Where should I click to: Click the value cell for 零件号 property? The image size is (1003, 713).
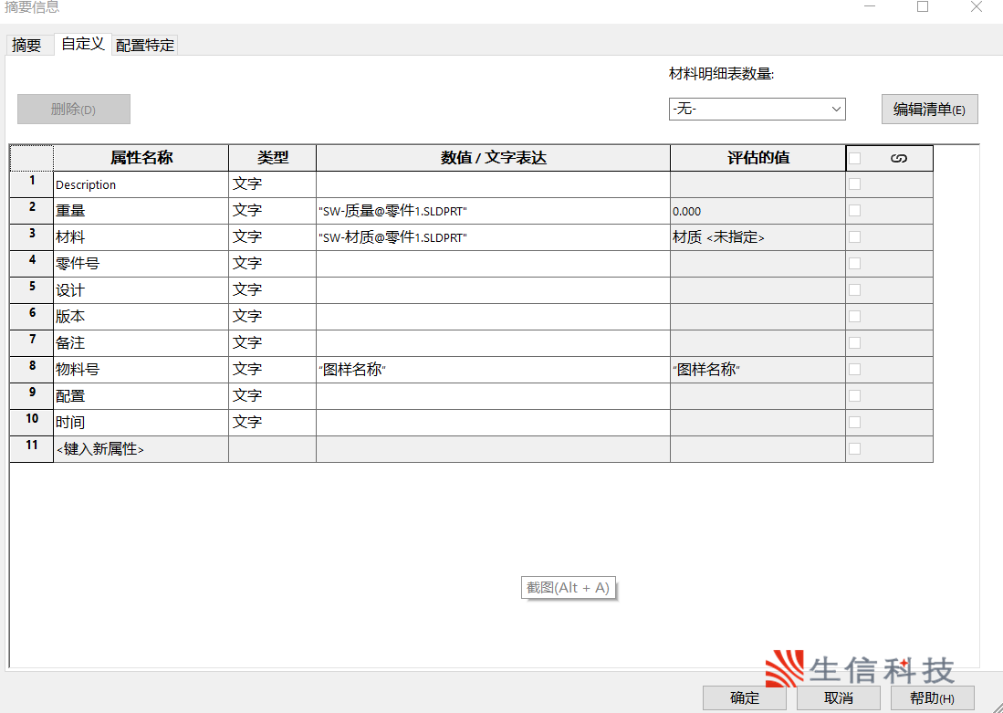(x=492, y=263)
